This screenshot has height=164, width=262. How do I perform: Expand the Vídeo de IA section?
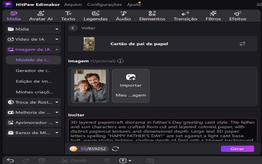[33, 39]
